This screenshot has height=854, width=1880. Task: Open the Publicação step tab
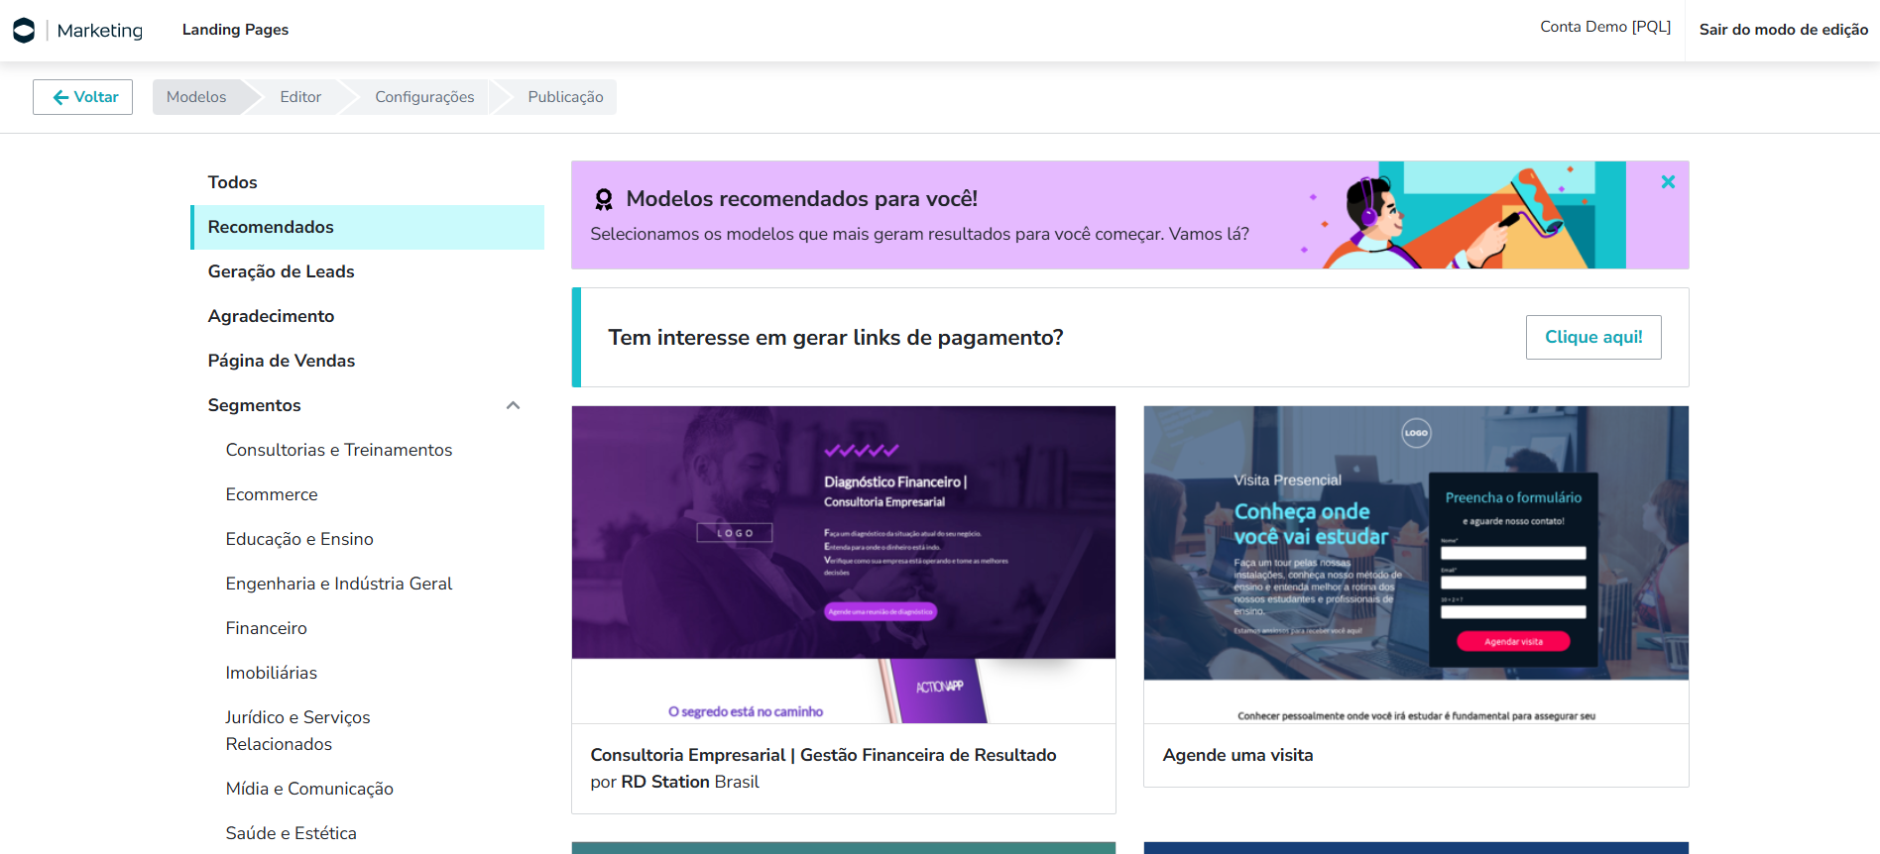pos(565,97)
